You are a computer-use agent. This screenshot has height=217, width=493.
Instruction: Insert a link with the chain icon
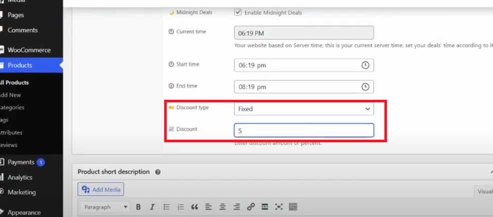click(251, 207)
